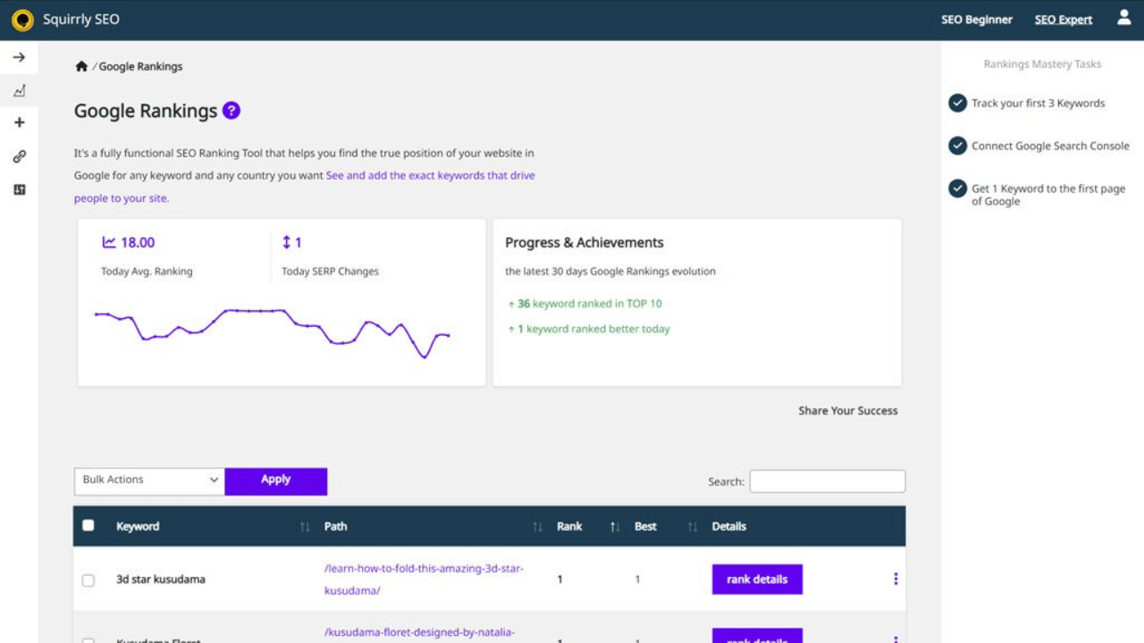
Task: Click checkmark icon for Track your first 3 Keywords
Action: [957, 103]
